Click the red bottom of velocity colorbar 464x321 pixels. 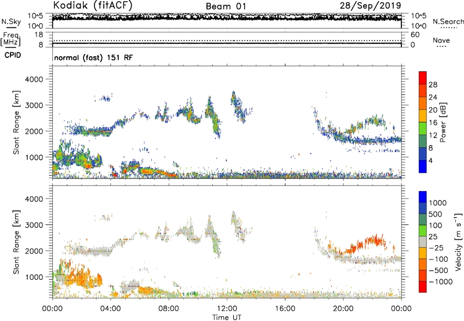(x=423, y=287)
